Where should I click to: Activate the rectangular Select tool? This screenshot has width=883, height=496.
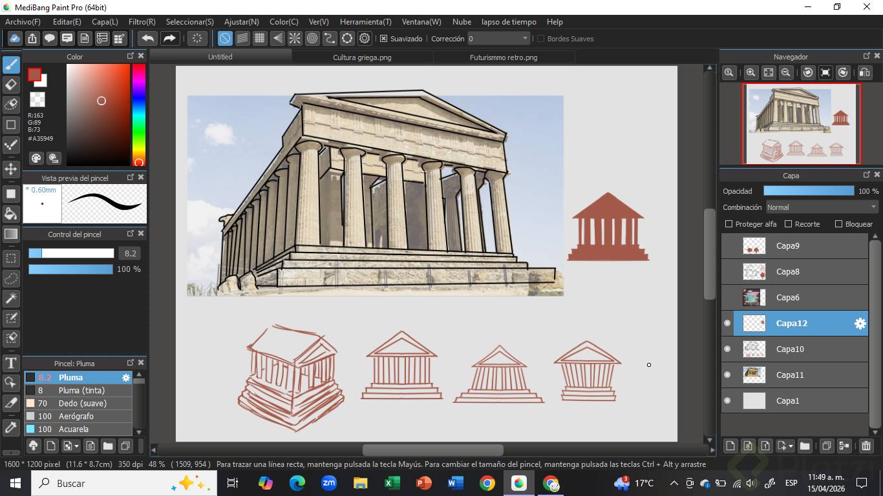(x=11, y=259)
